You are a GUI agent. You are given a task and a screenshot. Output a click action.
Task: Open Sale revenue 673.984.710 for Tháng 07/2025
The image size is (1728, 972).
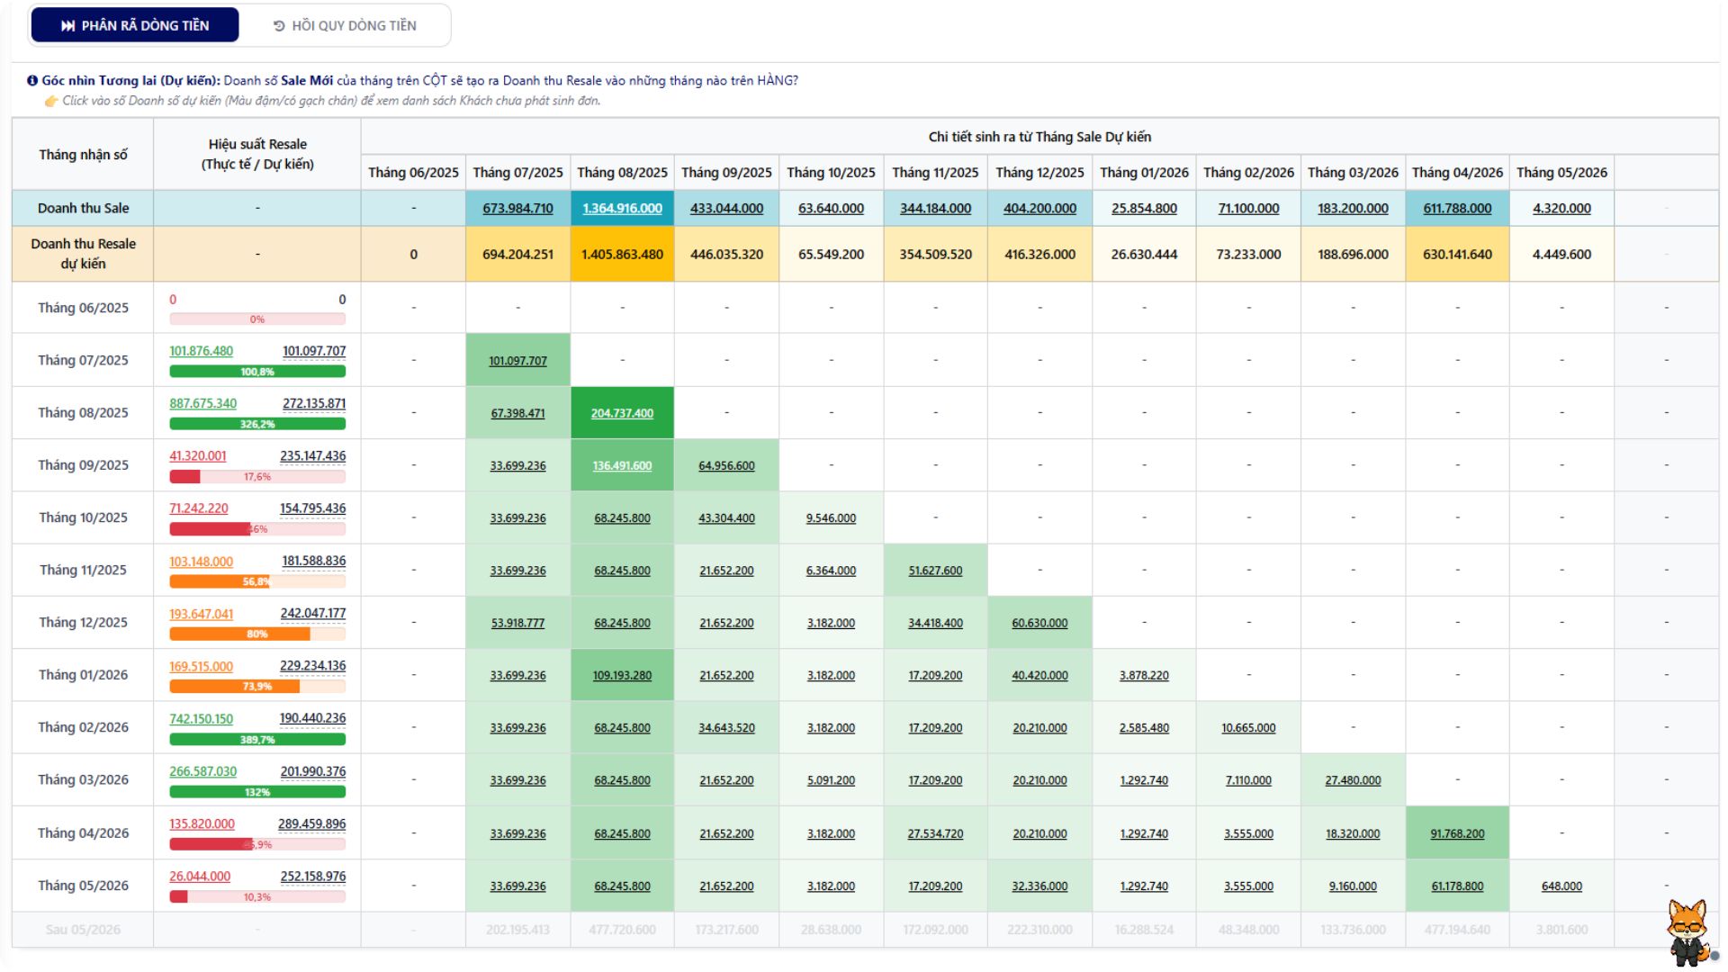[517, 208]
